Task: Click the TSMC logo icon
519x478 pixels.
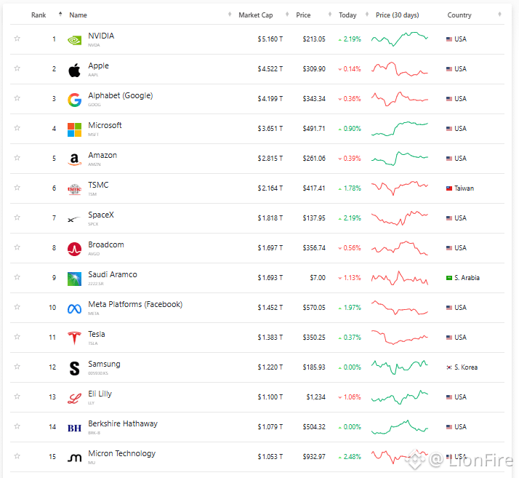Action: (x=74, y=189)
